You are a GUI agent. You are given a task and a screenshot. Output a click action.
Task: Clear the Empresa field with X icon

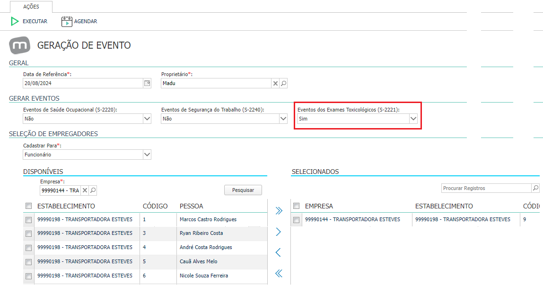click(85, 190)
